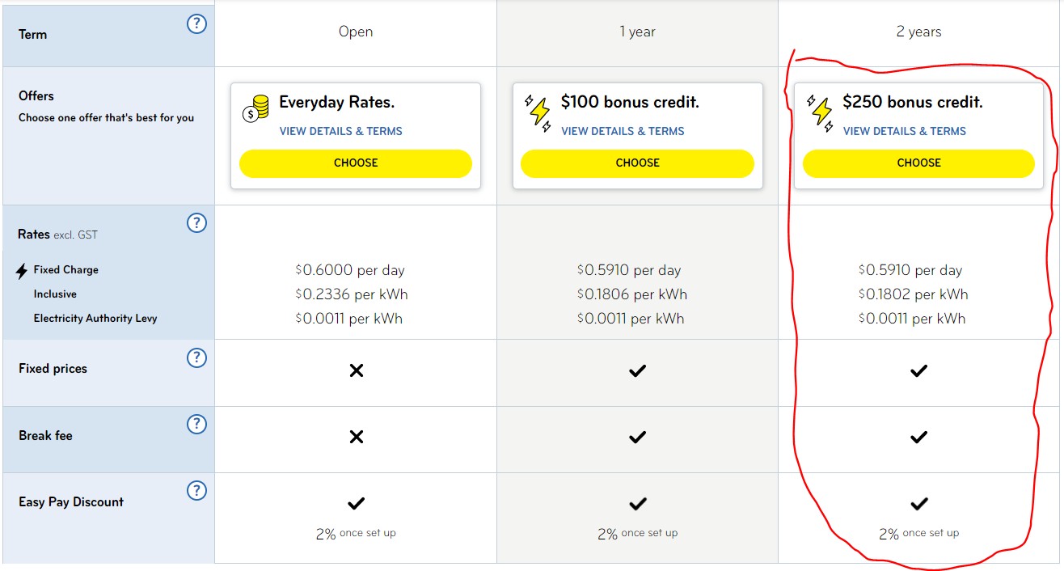The height and width of the screenshot is (571, 1064).
Task: Click the 2 years term column header
Action: (x=918, y=32)
